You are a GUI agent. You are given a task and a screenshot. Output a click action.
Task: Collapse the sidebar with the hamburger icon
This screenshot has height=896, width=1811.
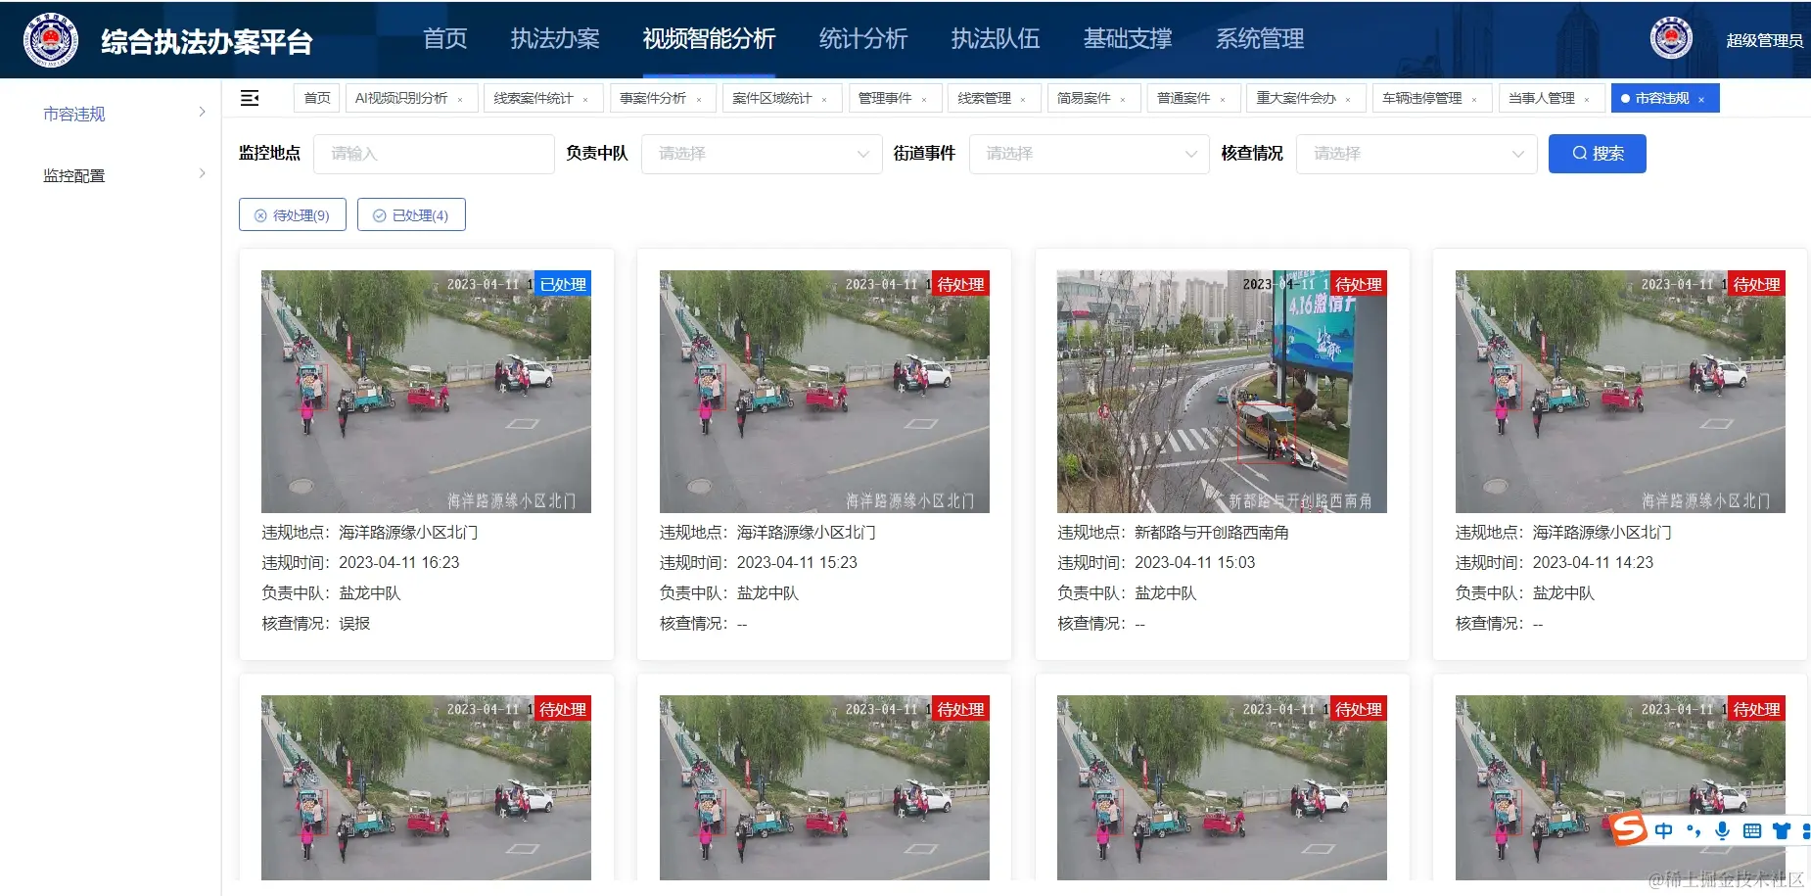point(250,98)
